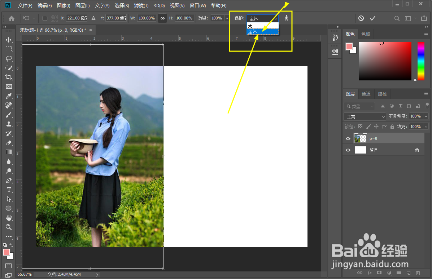The image size is (432, 279).
Task: Cancel the transform with the cancel button
Action: [361, 18]
